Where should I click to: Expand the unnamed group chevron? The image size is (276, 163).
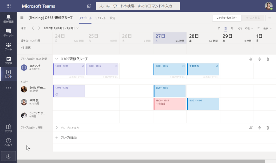click(x=57, y=128)
